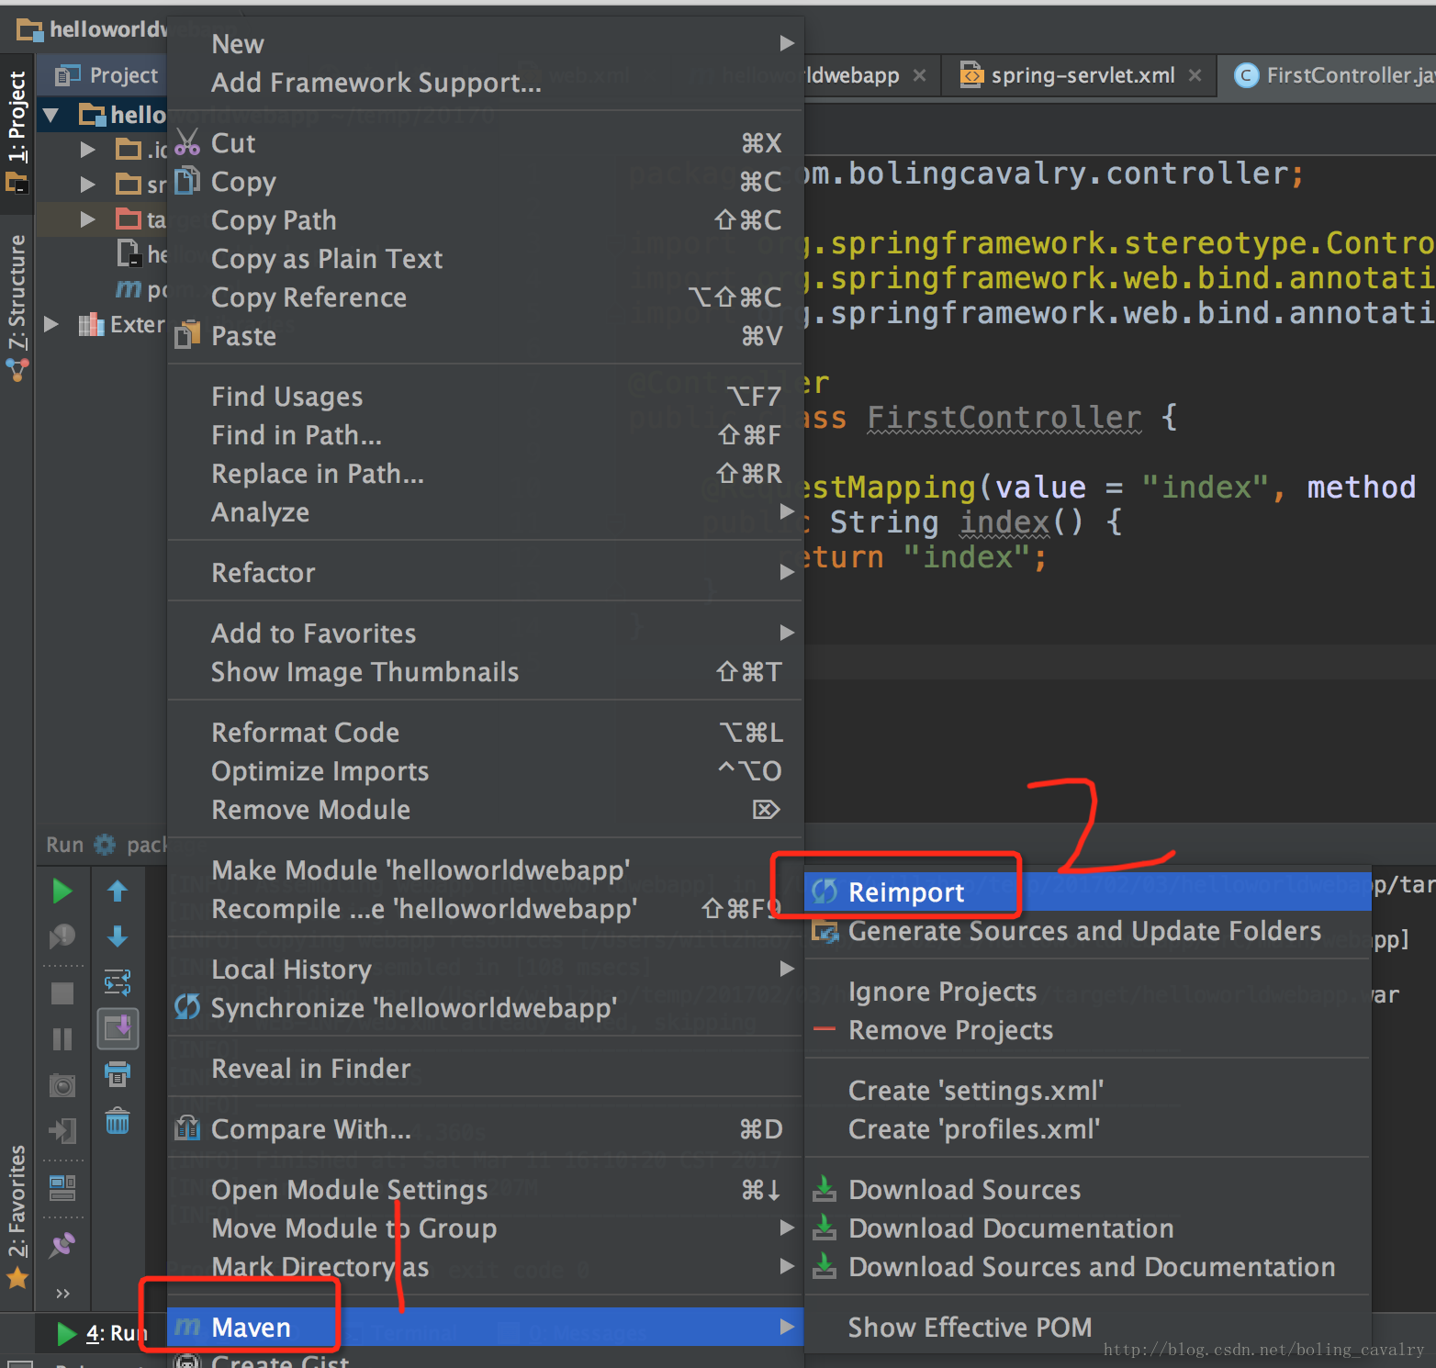Open the Maven submenu
Viewport: 1436px width, 1368px height.
click(x=485, y=1328)
